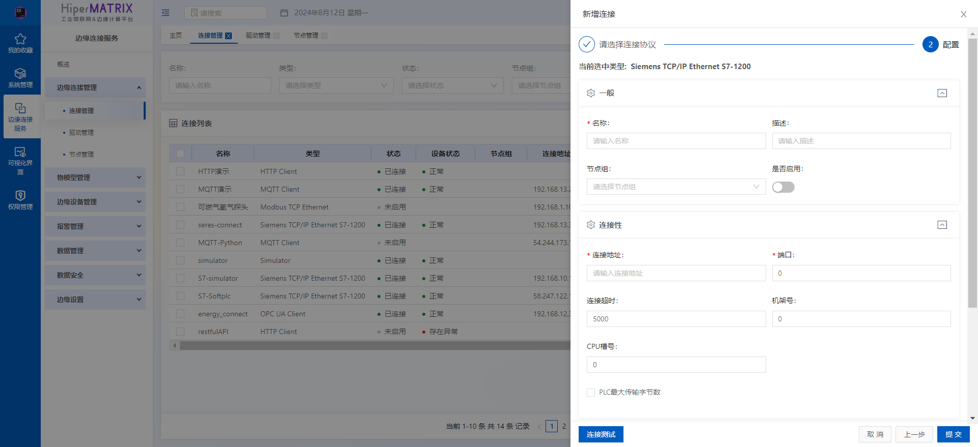Collapse the 边缘连接管理 menu group
Viewport: 978px width, 447px height.
click(x=95, y=87)
